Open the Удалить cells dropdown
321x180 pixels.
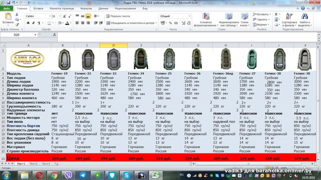coord(261,19)
